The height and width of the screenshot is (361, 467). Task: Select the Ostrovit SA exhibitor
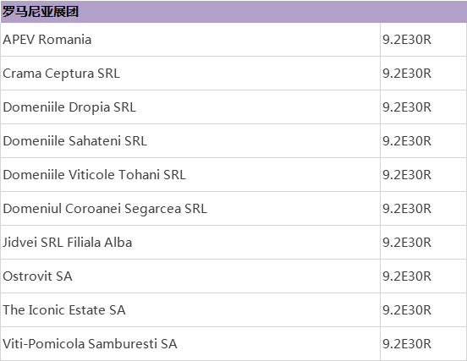pos(37,276)
